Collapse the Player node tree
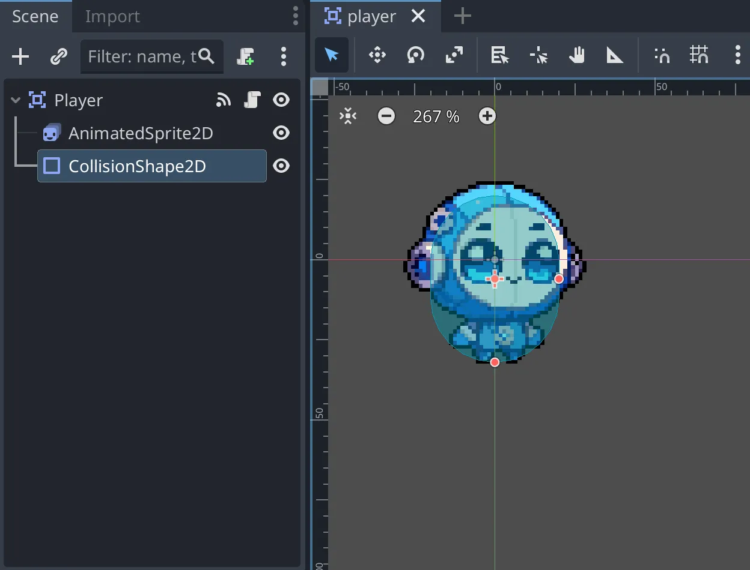The image size is (750, 570). coord(16,100)
